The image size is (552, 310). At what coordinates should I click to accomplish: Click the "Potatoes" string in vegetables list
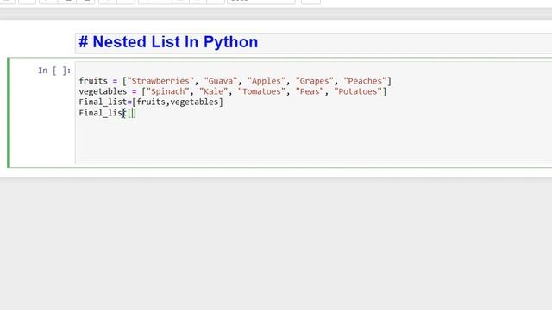click(358, 91)
